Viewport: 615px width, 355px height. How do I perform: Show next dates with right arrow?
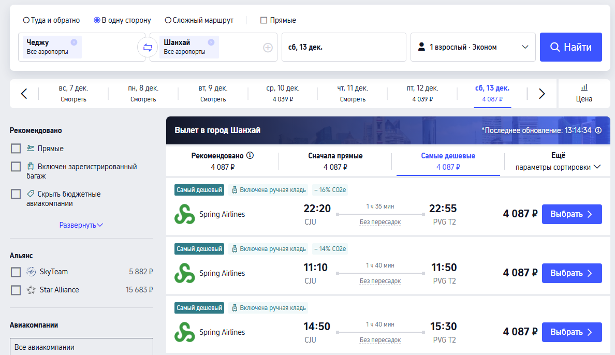click(541, 94)
